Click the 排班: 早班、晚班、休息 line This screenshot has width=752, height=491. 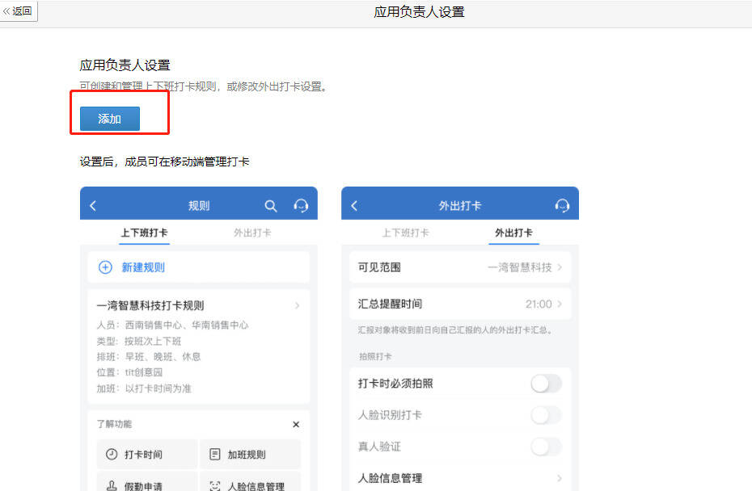[x=149, y=357]
